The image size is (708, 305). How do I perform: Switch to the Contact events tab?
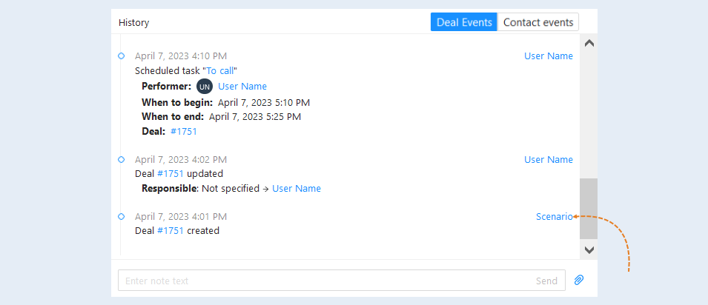[538, 22]
